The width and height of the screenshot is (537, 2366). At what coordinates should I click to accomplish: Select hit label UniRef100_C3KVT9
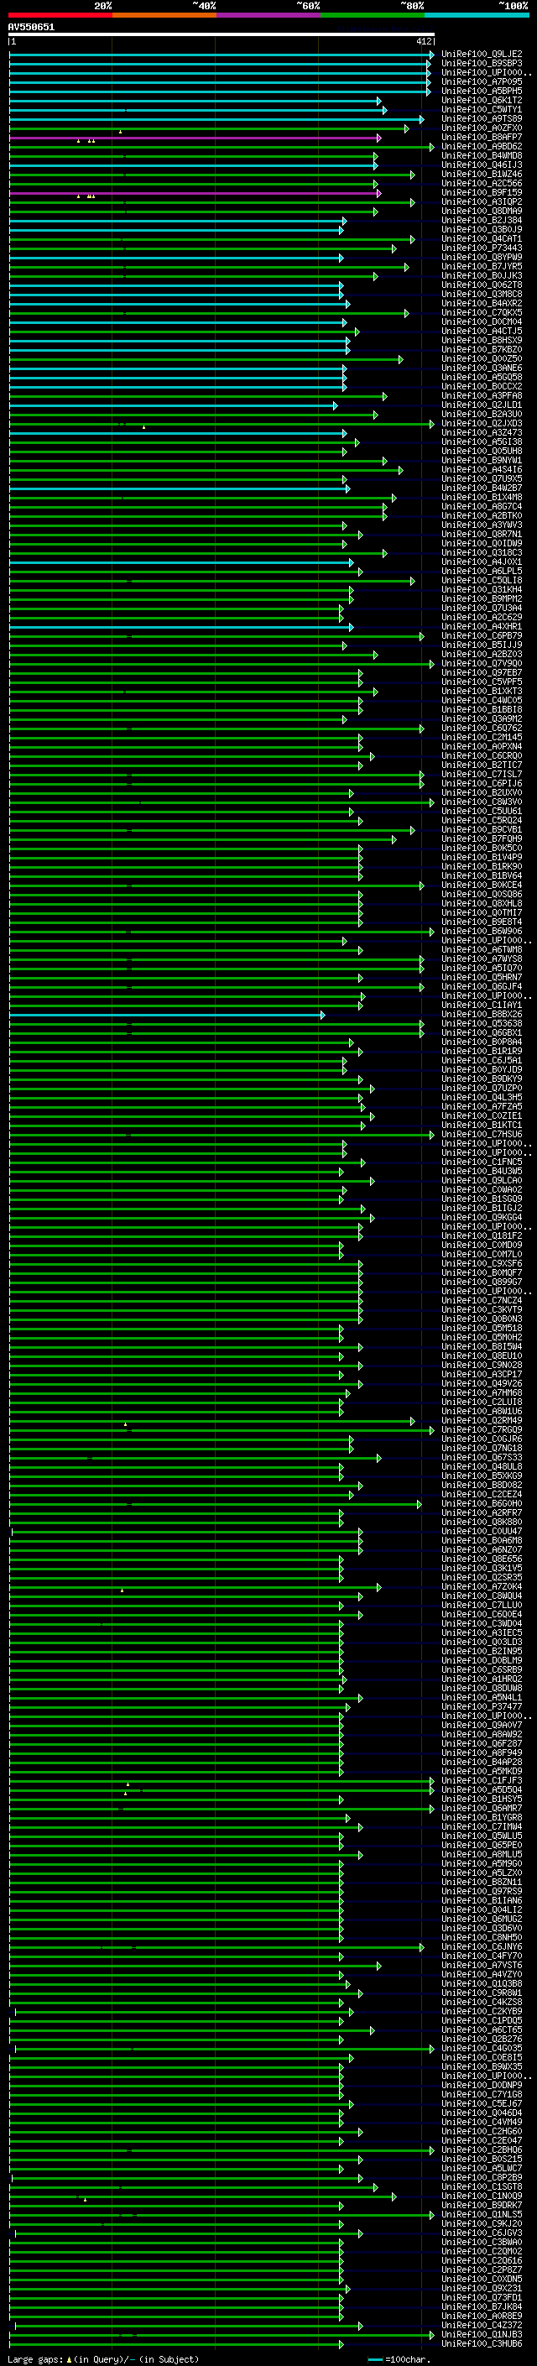[x=482, y=1310]
